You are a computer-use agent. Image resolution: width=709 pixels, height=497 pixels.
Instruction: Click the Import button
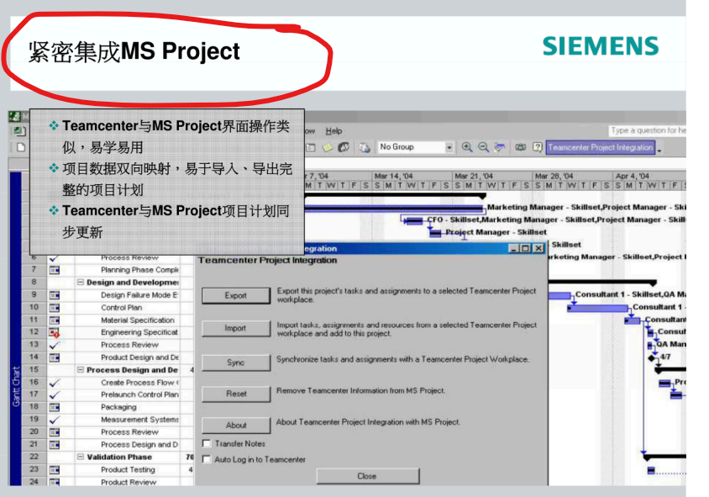tap(235, 328)
